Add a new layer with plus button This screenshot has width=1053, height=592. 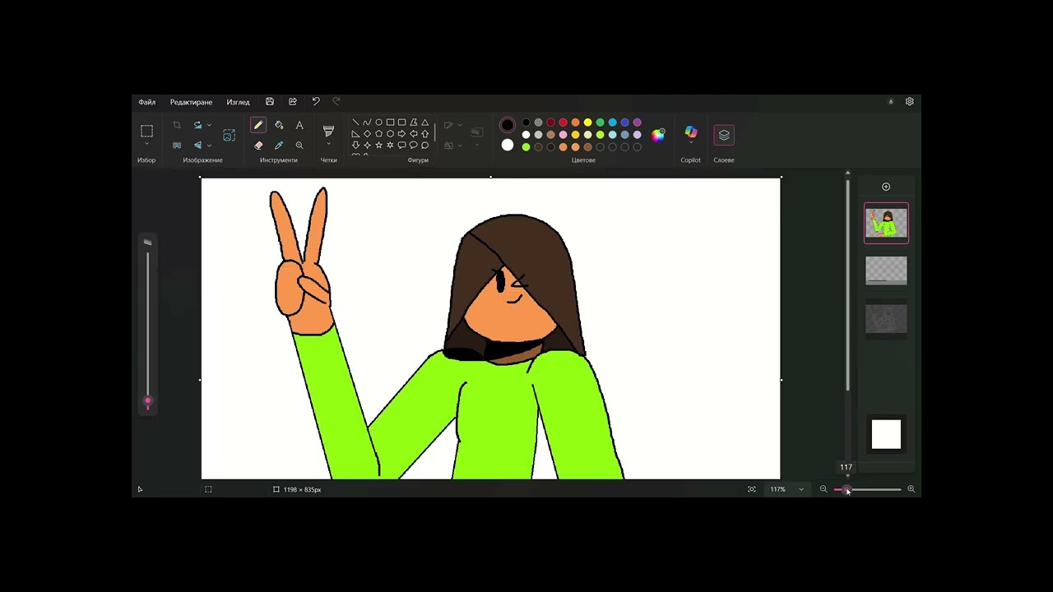click(x=886, y=187)
